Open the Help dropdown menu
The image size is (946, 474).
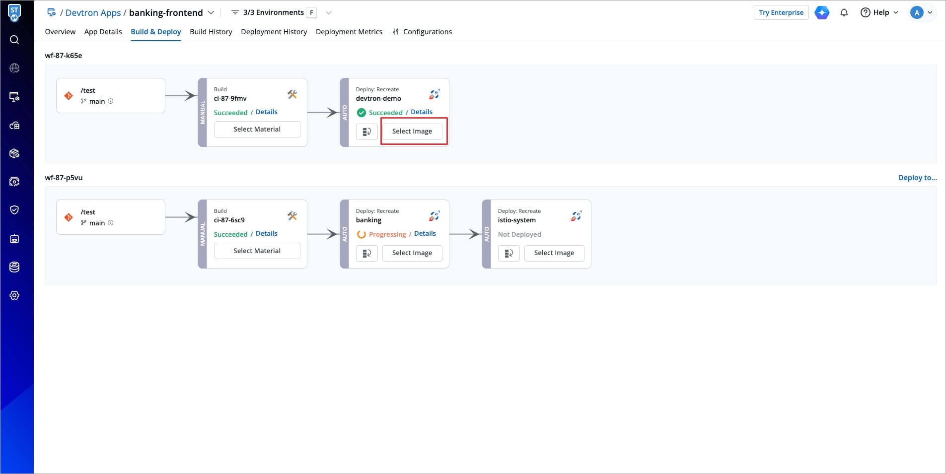(x=879, y=12)
